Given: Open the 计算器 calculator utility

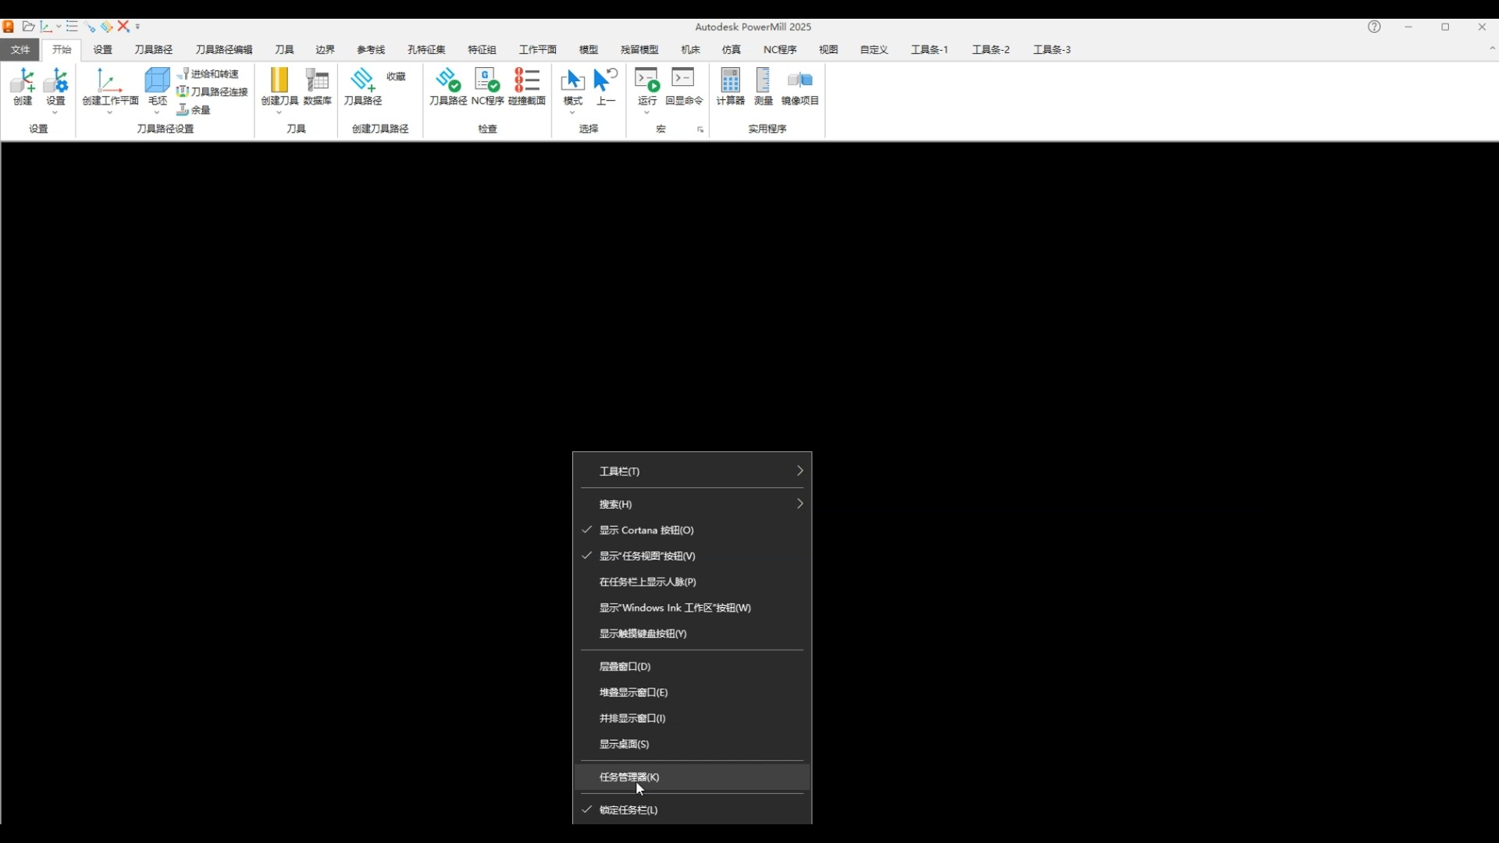Looking at the screenshot, I should [x=730, y=81].
